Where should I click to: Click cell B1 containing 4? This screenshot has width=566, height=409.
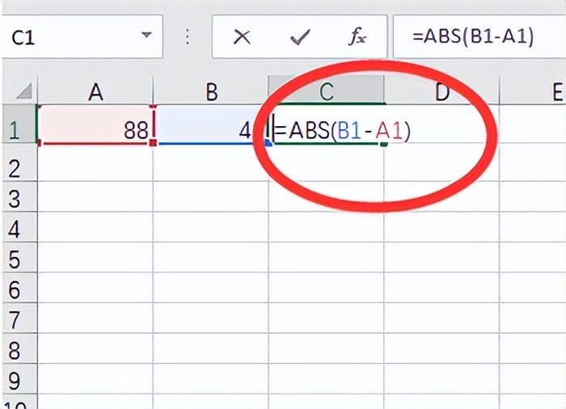coord(211,124)
